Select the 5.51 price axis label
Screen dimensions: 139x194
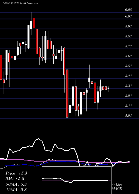[128, 66]
